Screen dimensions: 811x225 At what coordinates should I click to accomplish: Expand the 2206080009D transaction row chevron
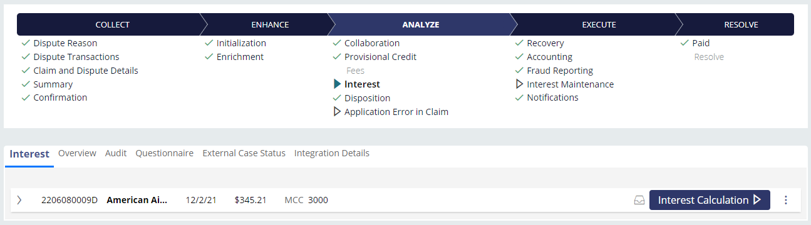point(19,200)
